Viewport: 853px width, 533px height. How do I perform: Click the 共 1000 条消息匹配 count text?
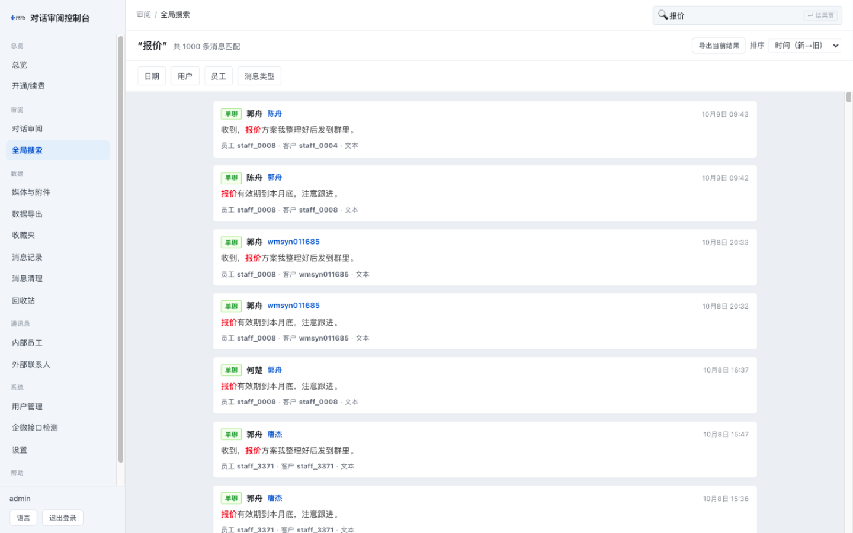207,46
